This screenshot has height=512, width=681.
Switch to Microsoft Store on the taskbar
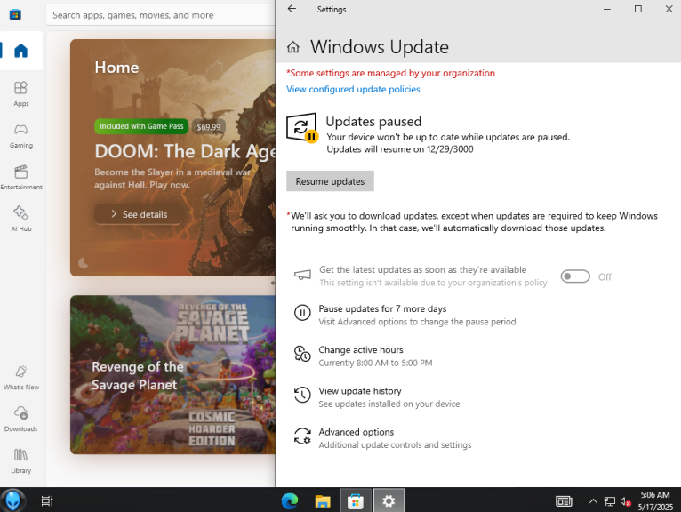356,501
